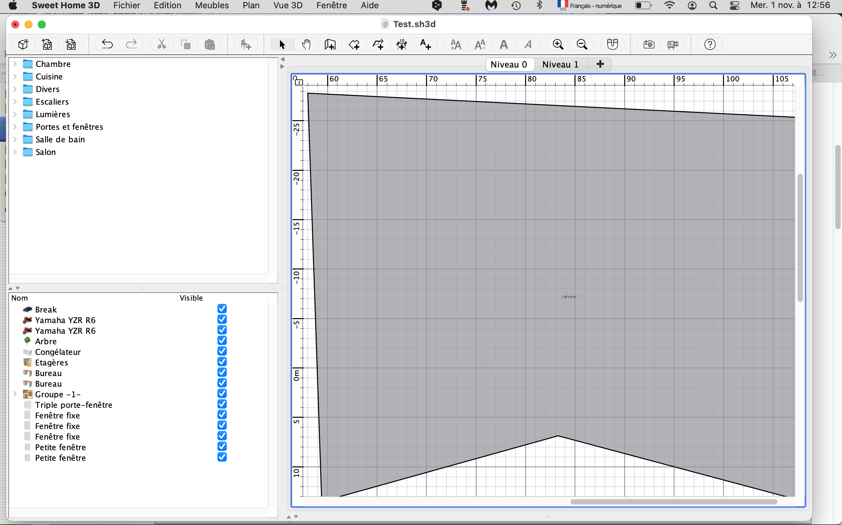Screen dimensions: 842x525
Task: Click the Create video icon
Action: pyautogui.click(x=673, y=44)
